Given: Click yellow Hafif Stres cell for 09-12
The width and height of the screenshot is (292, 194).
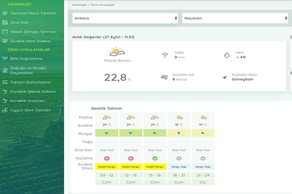Looking at the screenshot, I should tap(107, 167).
